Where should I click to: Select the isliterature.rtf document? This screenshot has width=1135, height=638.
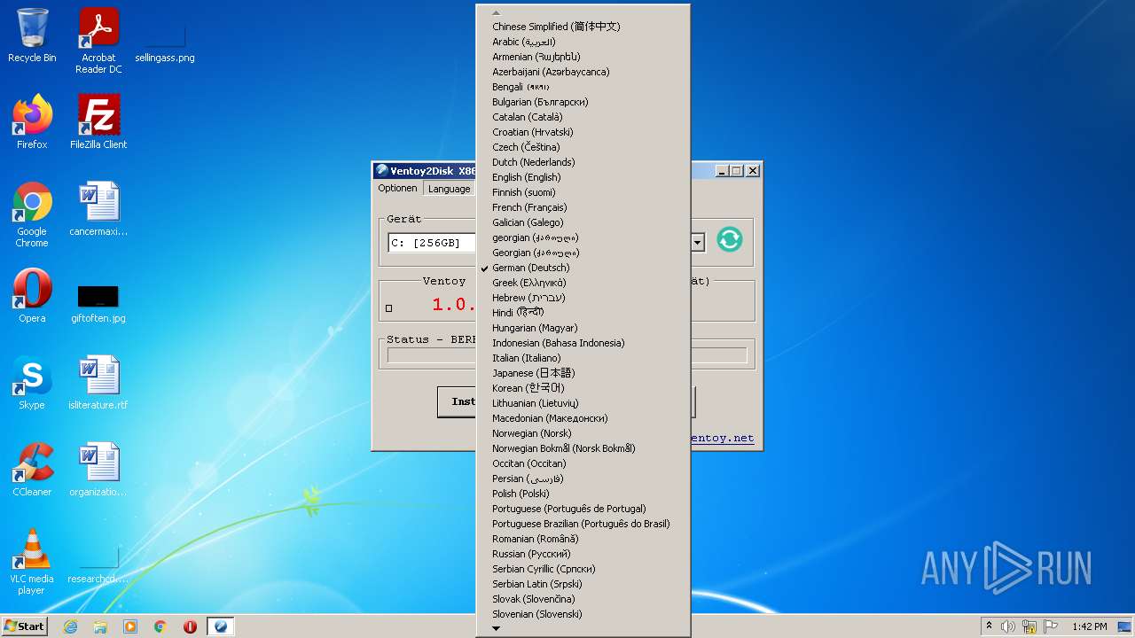click(x=98, y=383)
